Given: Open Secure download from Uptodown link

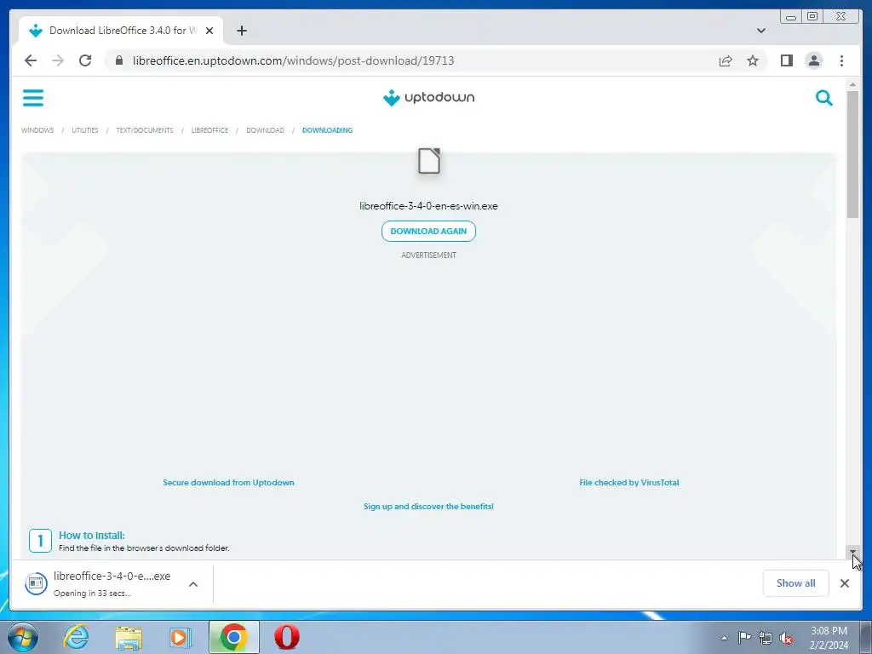Looking at the screenshot, I should tap(228, 483).
